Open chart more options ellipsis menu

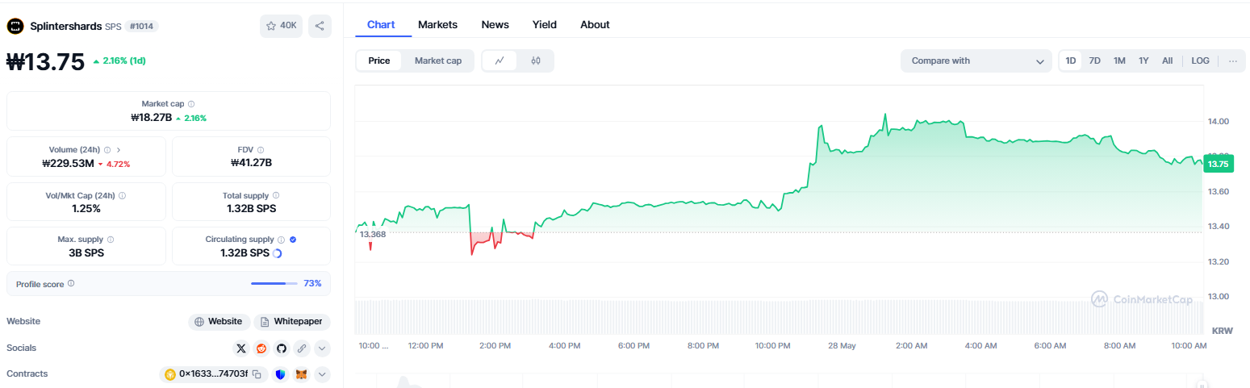pyautogui.click(x=1232, y=60)
